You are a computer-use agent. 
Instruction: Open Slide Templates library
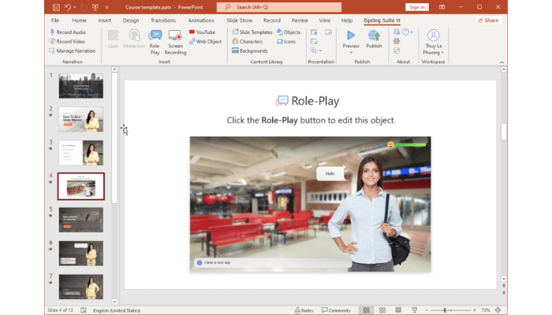[x=252, y=32]
